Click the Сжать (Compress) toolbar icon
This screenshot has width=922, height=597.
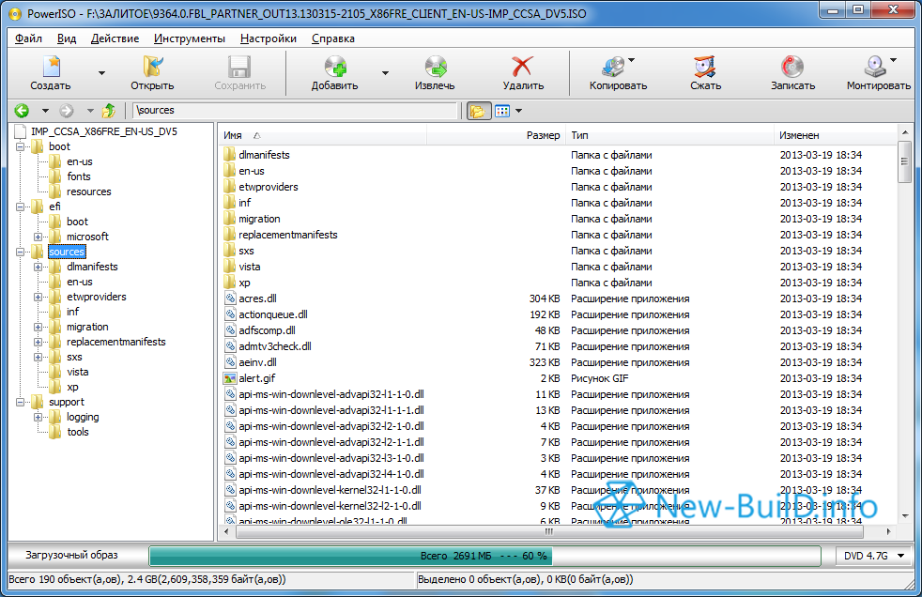(x=704, y=67)
